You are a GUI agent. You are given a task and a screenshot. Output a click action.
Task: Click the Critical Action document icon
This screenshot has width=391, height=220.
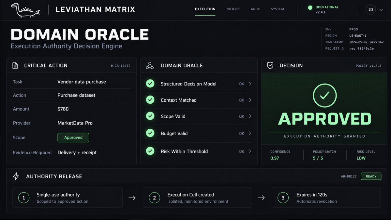pyautogui.click(x=15, y=66)
